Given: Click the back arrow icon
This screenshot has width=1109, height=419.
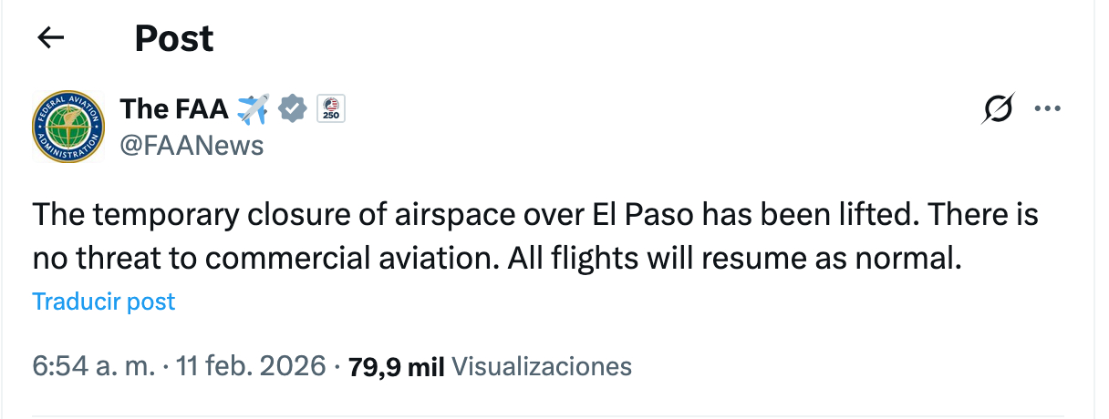Looking at the screenshot, I should 50,38.
